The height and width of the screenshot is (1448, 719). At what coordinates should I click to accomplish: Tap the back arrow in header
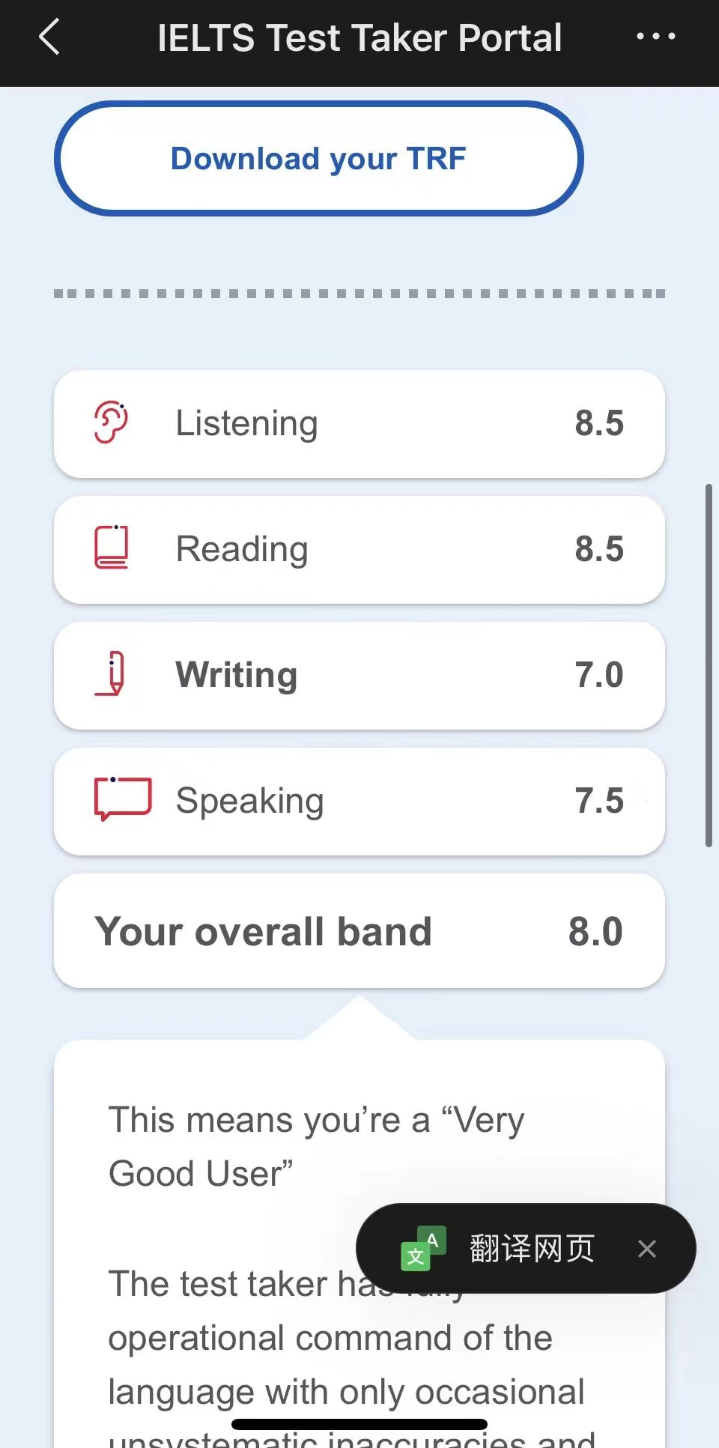49,37
